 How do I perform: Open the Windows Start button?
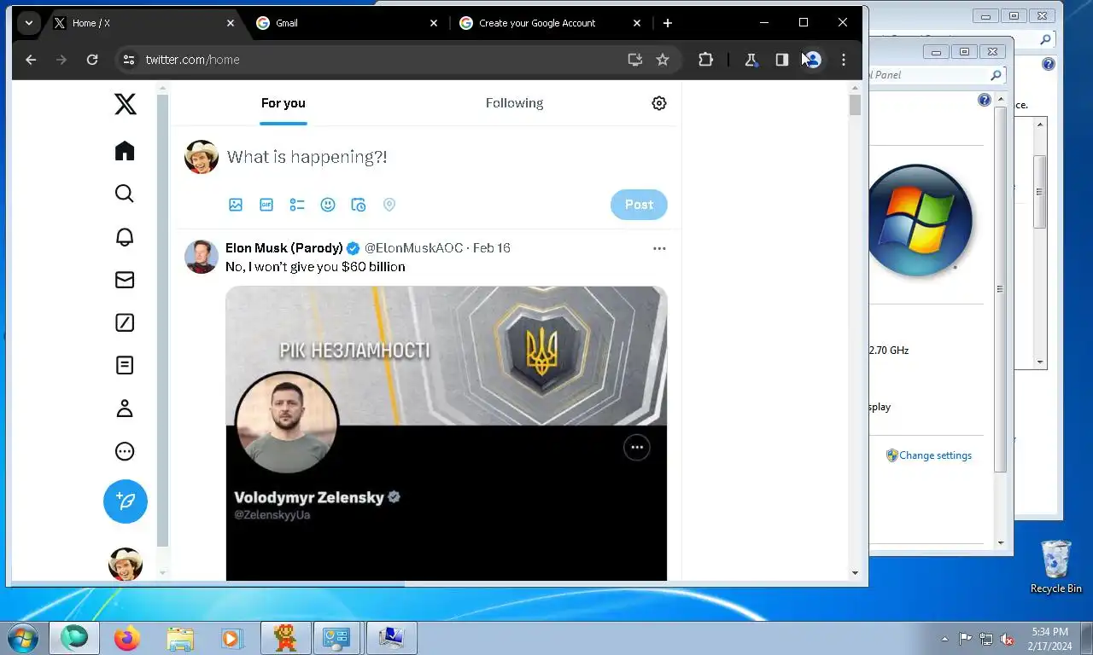[22, 638]
